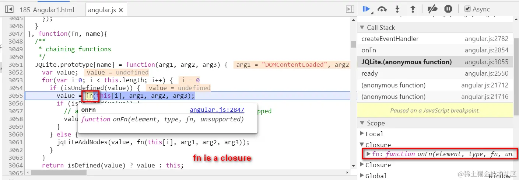The height and width of the screenshot is (180, 519).
Task: Step over next function call
Action: pyautogui.click(x=382, y=9)
